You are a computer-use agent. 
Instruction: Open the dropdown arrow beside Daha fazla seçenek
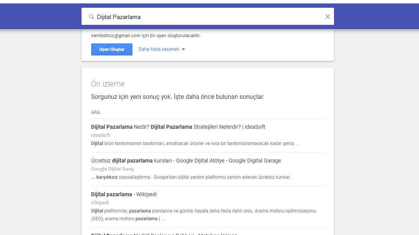click(183, 49)
